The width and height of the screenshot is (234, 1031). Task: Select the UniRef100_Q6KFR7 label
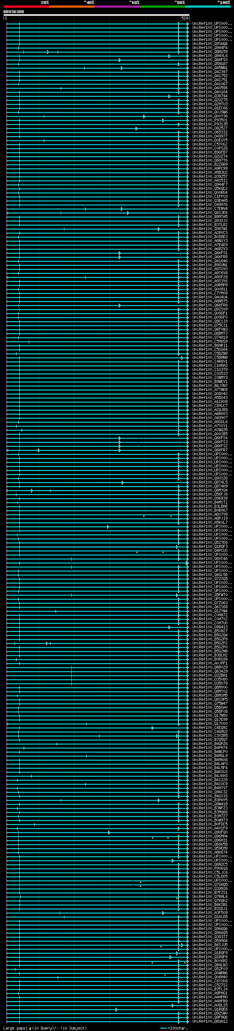coord(210,450)
